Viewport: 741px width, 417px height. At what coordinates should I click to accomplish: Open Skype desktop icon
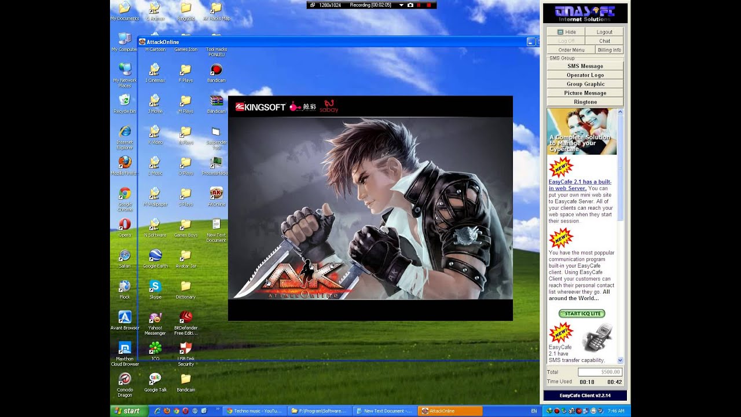[x=155, y=290]
